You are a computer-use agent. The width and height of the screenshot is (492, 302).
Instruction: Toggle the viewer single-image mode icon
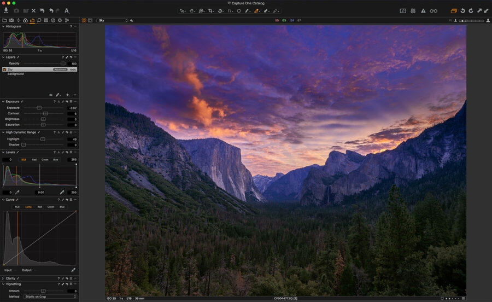tap(90, 20)
